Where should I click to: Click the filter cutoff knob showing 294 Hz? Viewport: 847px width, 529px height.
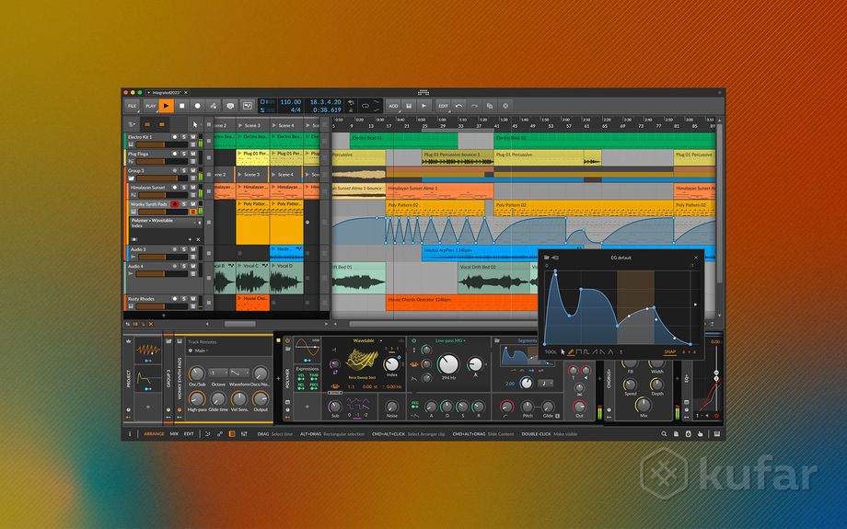coord(447,364)
